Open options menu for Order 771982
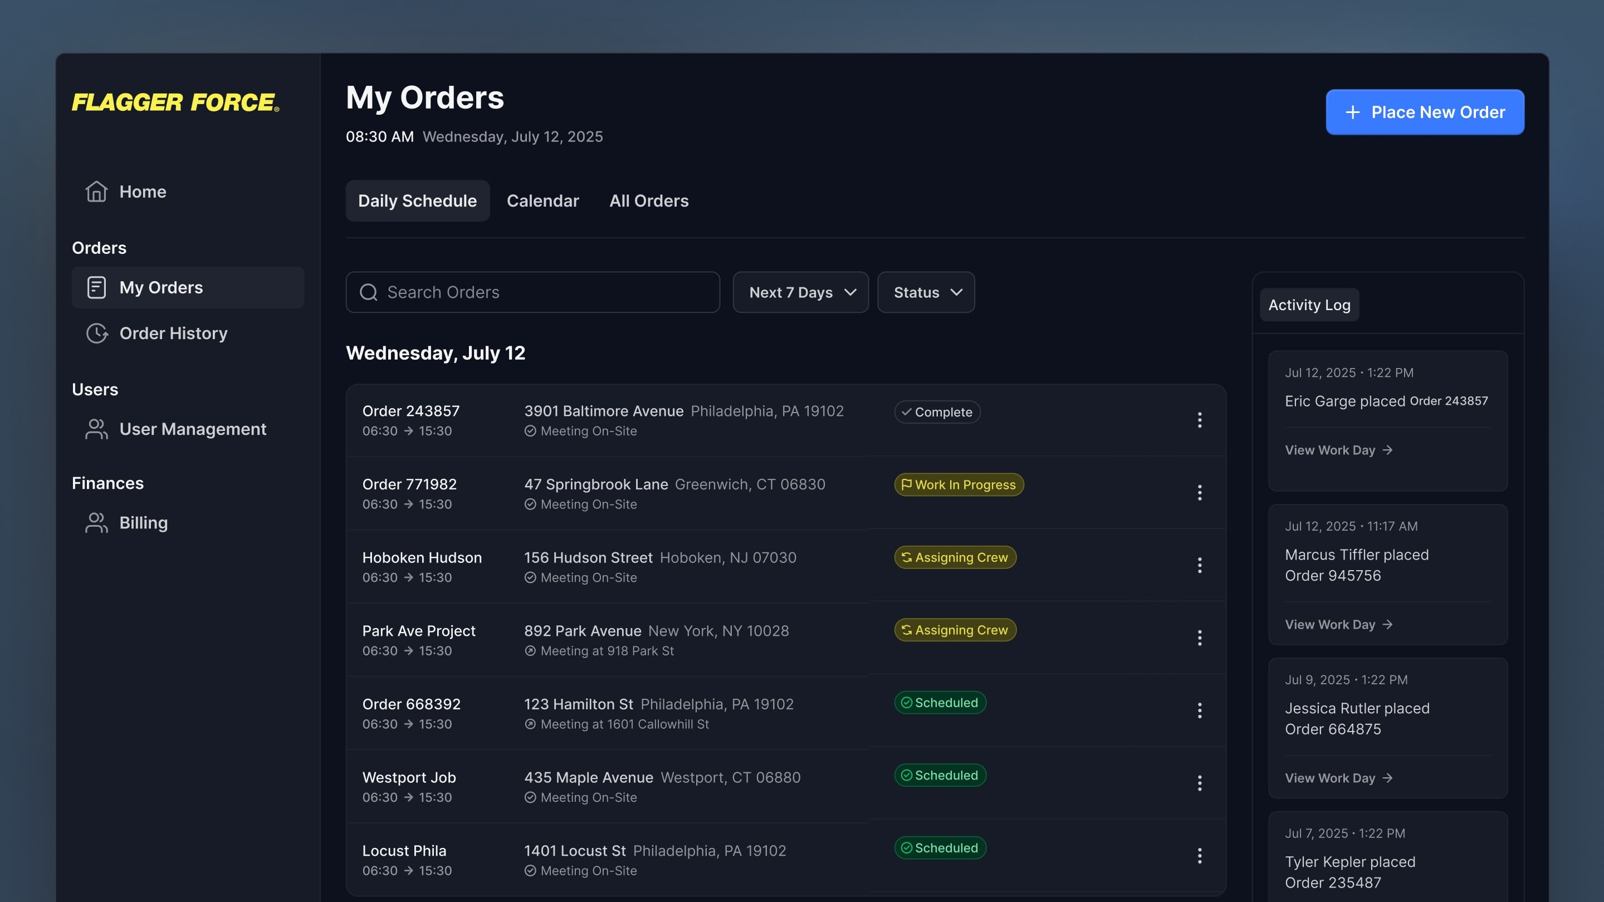The width and height of the screenshot is (1604, 902). point(1199,493)
